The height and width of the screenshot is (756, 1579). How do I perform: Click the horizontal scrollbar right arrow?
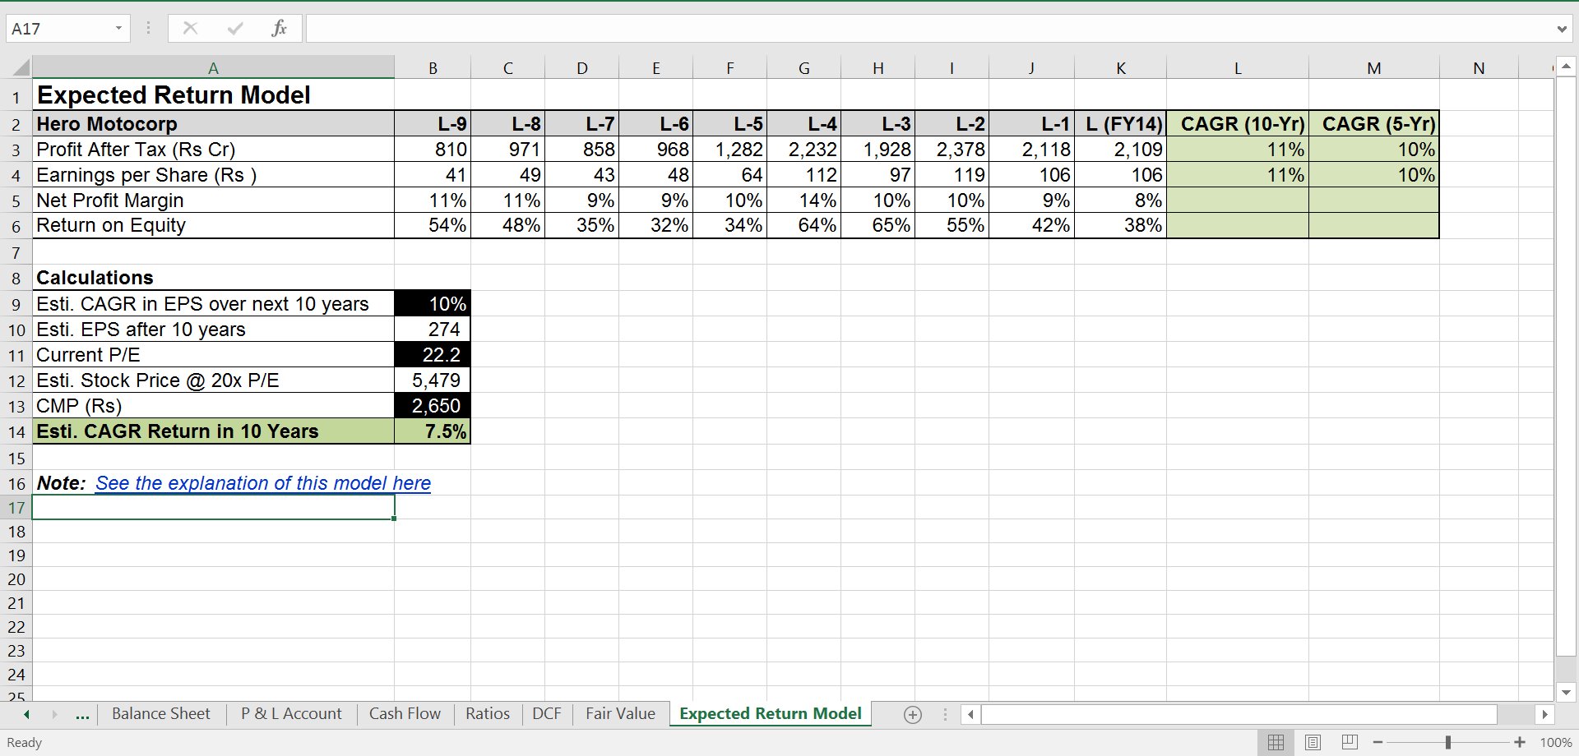coord(1544,714)
